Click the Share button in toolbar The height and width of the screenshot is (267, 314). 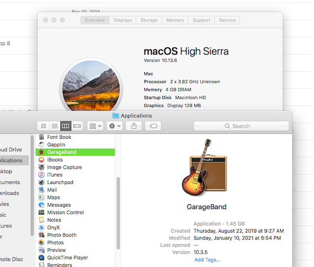[x=134, y=126]
